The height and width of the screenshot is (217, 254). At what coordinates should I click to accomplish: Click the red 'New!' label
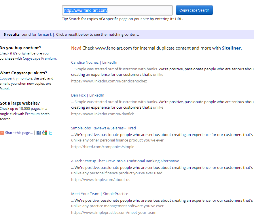[x=76, y=48]
